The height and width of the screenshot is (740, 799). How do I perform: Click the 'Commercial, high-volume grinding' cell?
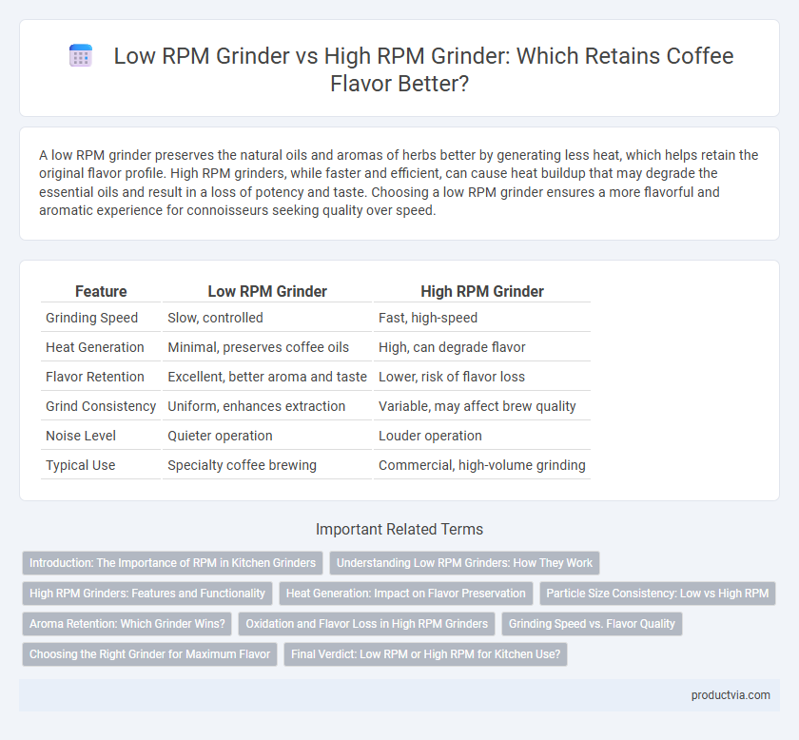click(x=482, y=465)
